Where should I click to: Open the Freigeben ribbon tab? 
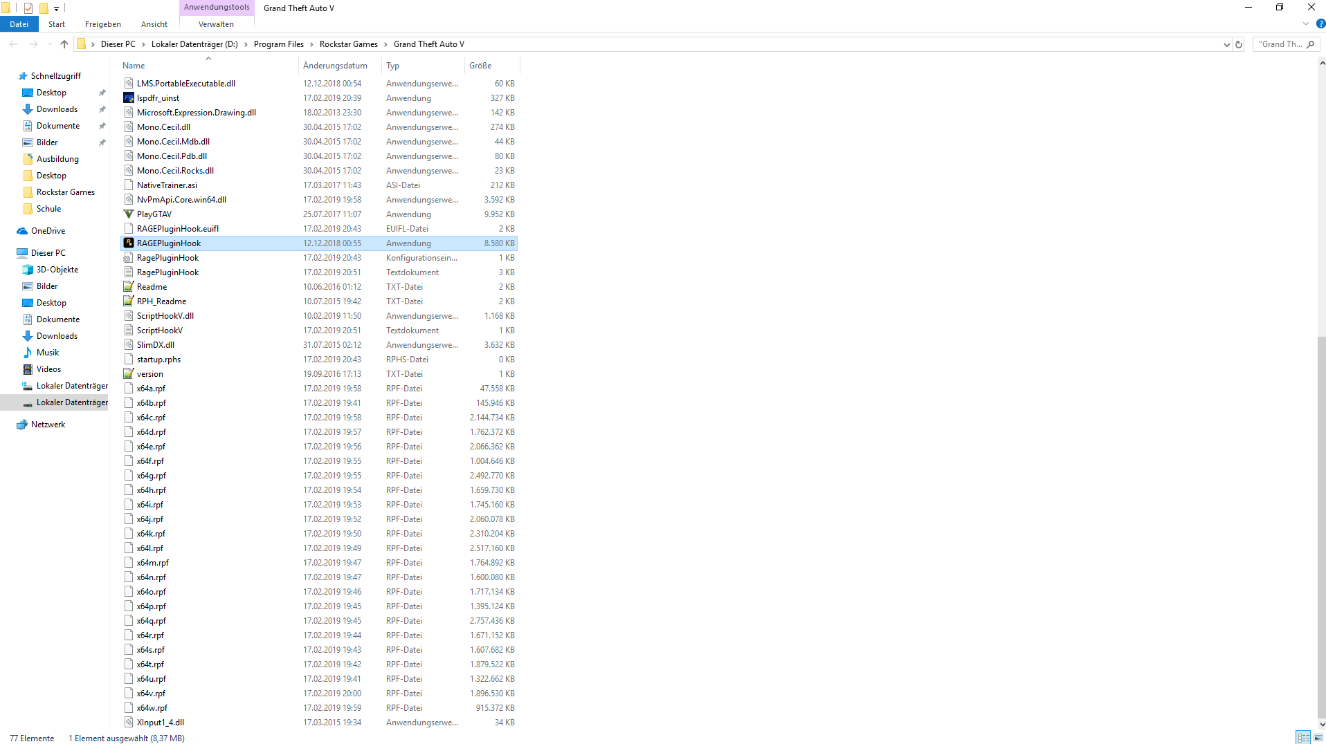click(103, 24)
